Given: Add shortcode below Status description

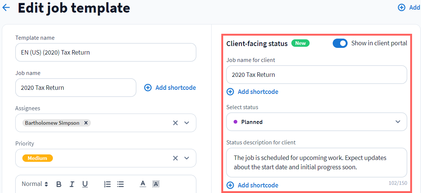Looking at the screenshot, I should 253,185.
